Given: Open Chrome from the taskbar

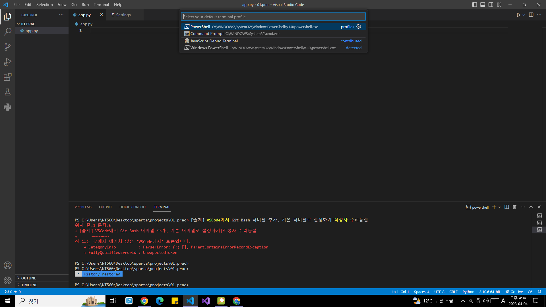Looking at the screenshot, I should (x=144, y=301).
